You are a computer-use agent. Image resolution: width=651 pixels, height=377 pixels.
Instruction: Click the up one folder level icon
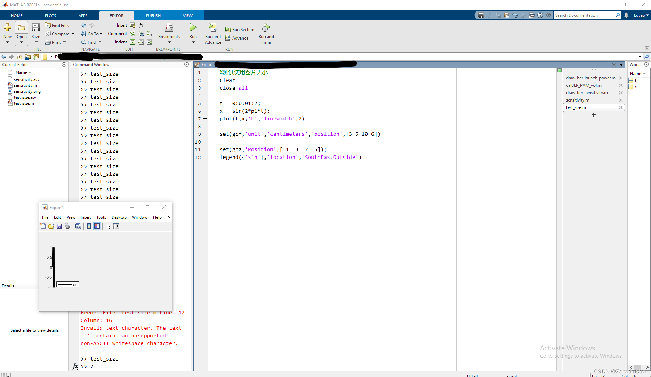pos(20,57)
